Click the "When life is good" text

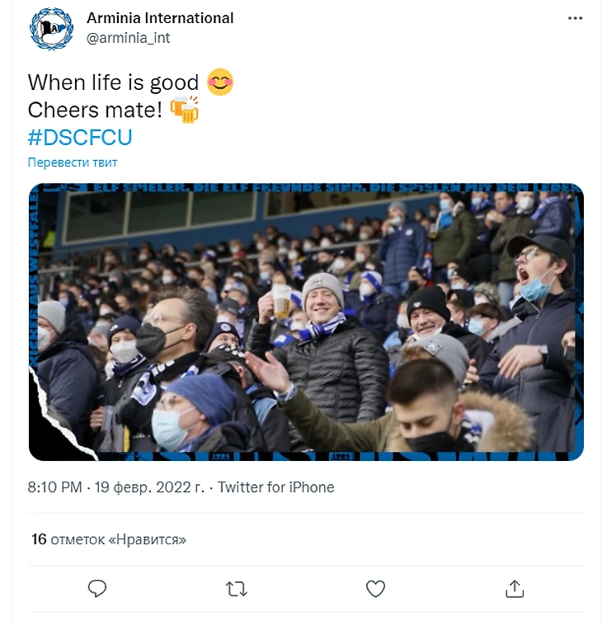point(113,82)
